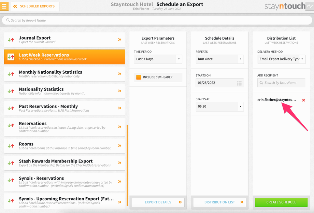Click the Starts On date field
The height and width of the screenshot is (213, 314).
pyautogui.click(x=220, y=83)
